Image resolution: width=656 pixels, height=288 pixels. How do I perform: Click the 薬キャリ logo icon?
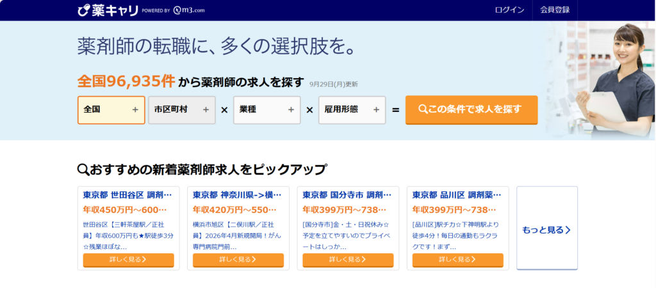(x=83, y=10)
